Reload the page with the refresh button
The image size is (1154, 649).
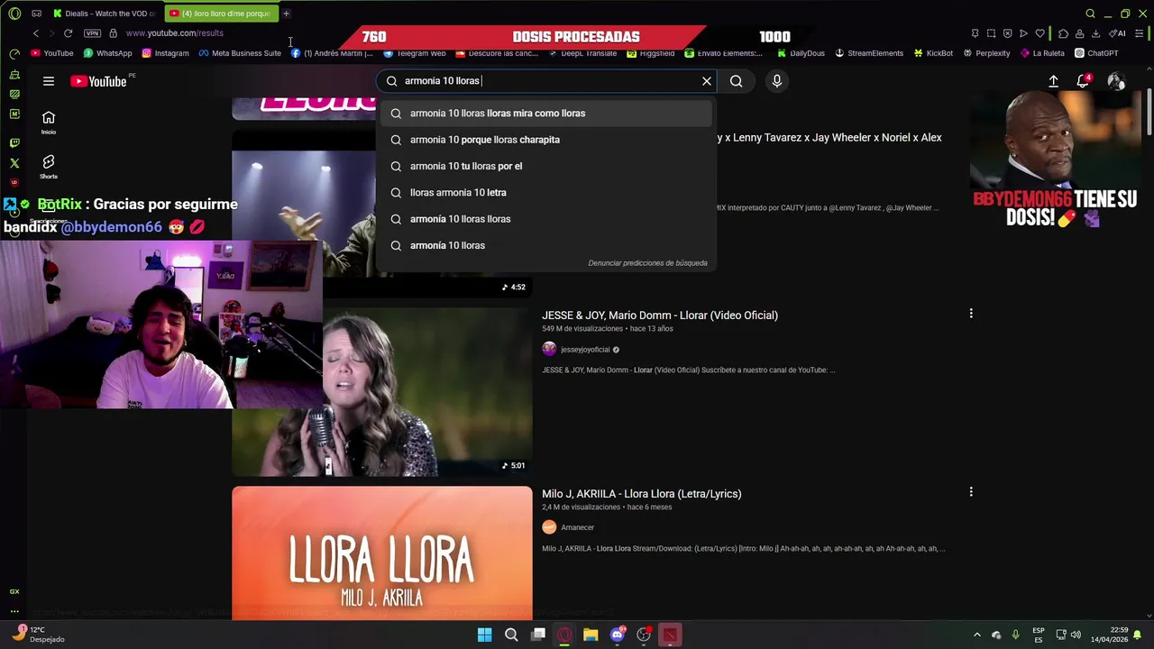pos(68,33)
